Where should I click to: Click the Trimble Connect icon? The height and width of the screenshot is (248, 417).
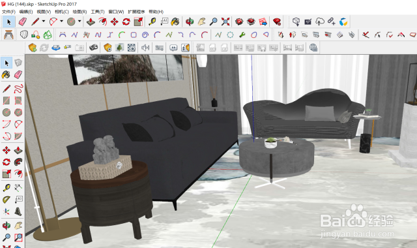(x=343, y=22)
